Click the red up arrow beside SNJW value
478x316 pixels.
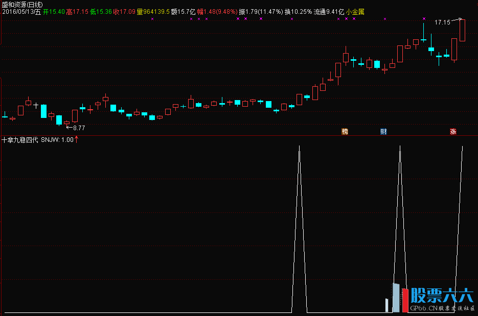coord(76,139)
